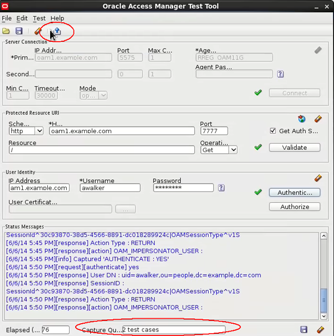The width and height of the screenshot is (334, 336).
Task: Select the "[request][authenticate] yes" status line
Action: click(72, 267)
